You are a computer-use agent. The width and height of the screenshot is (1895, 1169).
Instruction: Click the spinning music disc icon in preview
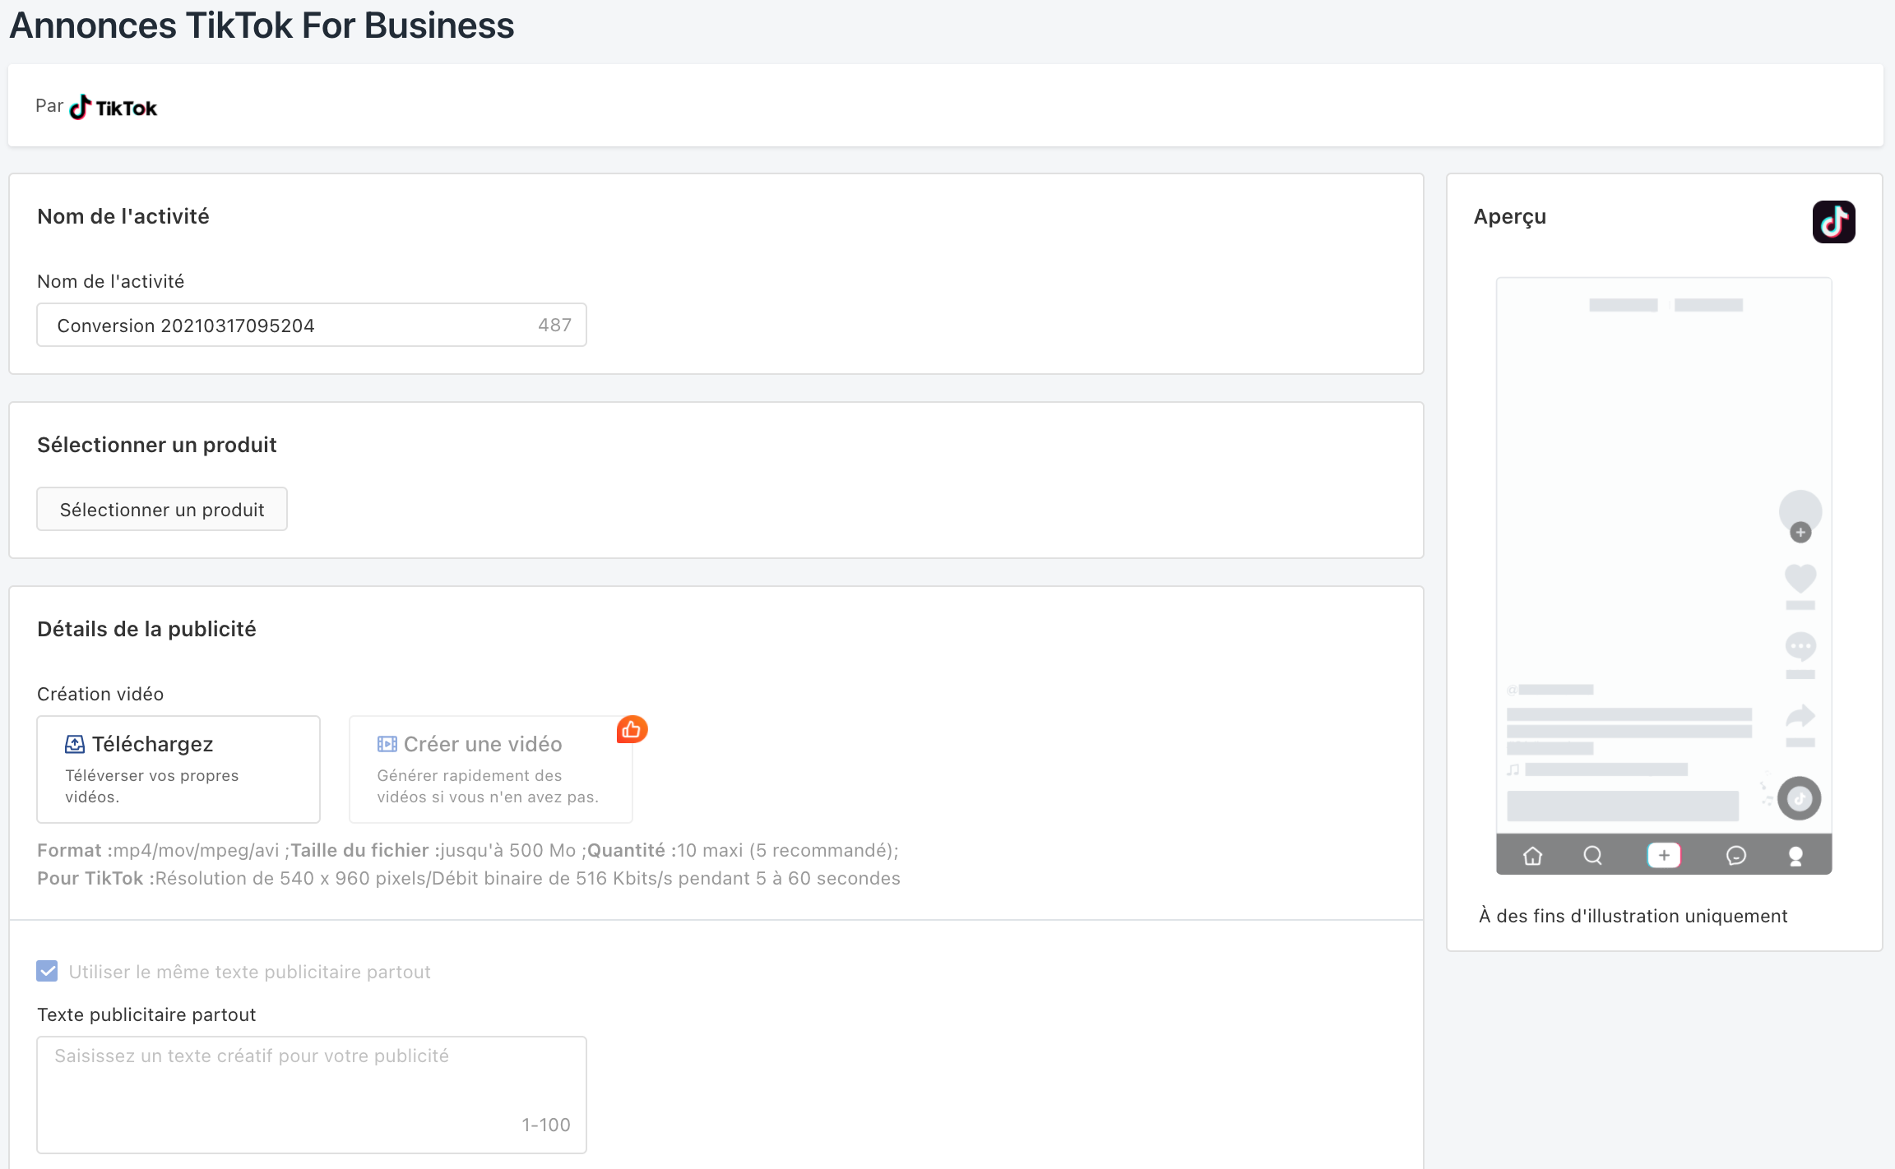1800,798
